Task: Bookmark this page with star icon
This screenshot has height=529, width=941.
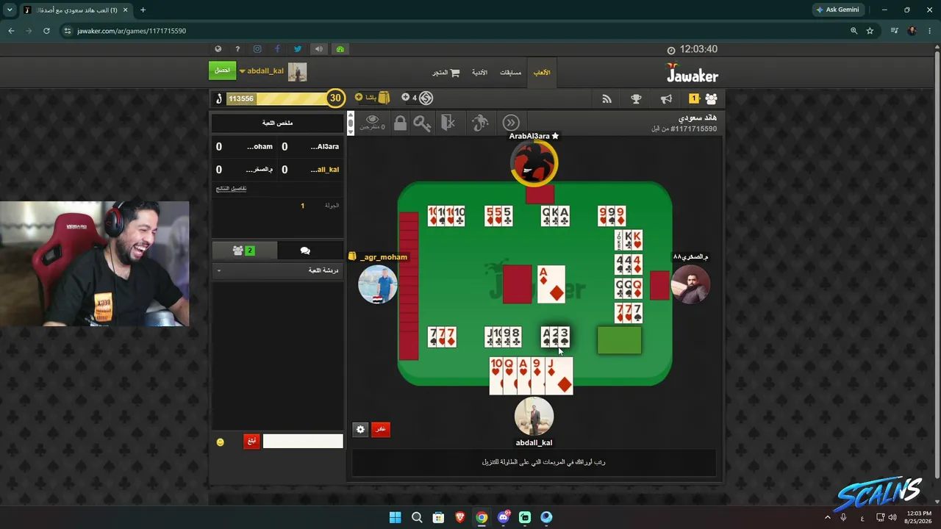Action: [x=870, y=31]
